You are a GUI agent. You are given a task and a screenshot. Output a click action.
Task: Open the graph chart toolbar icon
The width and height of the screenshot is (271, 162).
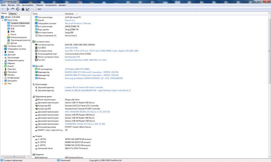click(x=28, y=9)
